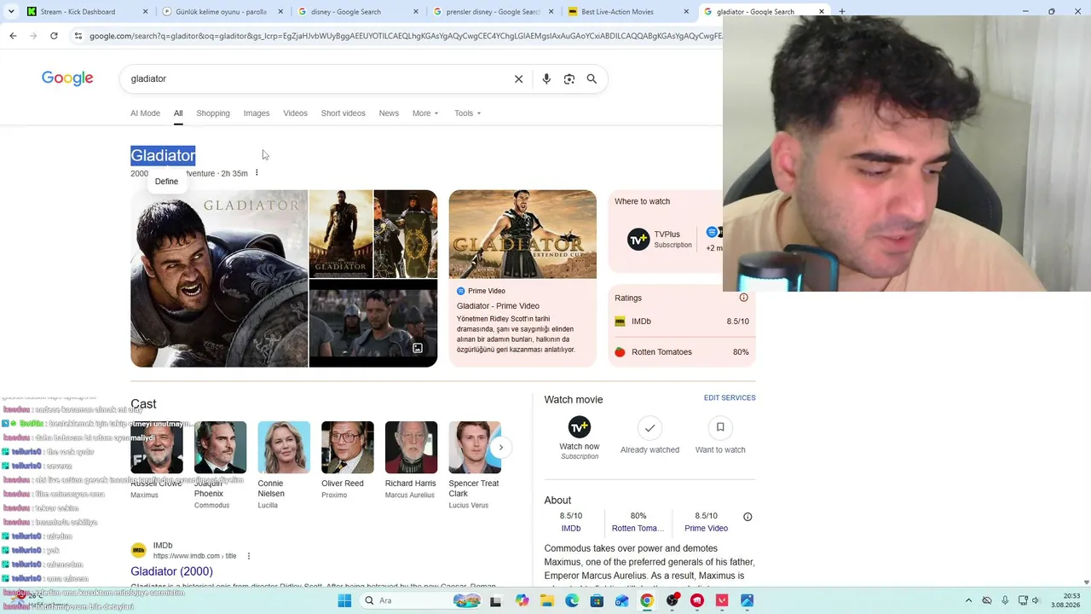Open the Tools dropdown
The height and width of the screenshot is (614, 1091).
[467, 113]
